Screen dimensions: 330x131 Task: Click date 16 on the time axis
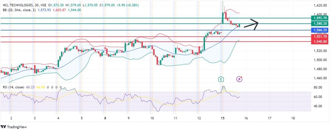(246, 118)
